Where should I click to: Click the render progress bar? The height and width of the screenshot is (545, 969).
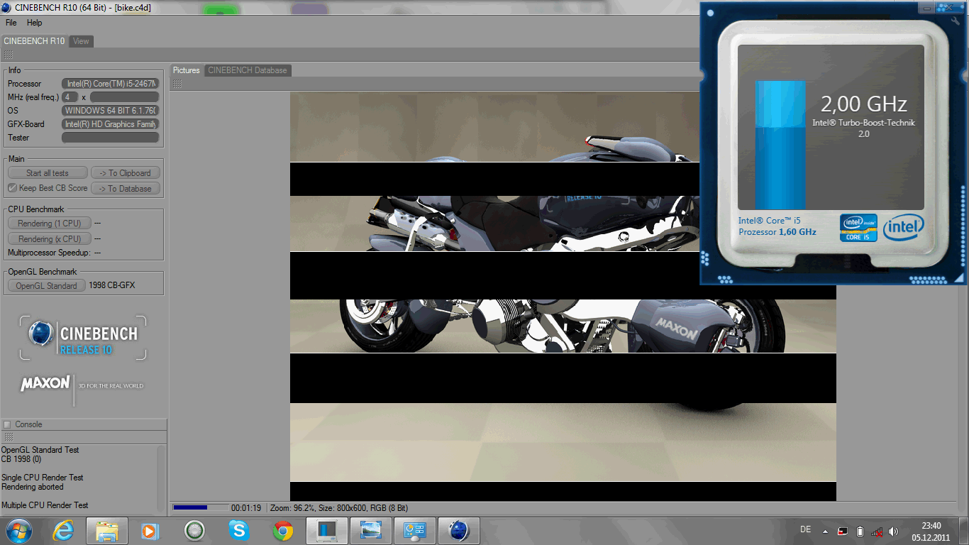[x=200, y=508]
